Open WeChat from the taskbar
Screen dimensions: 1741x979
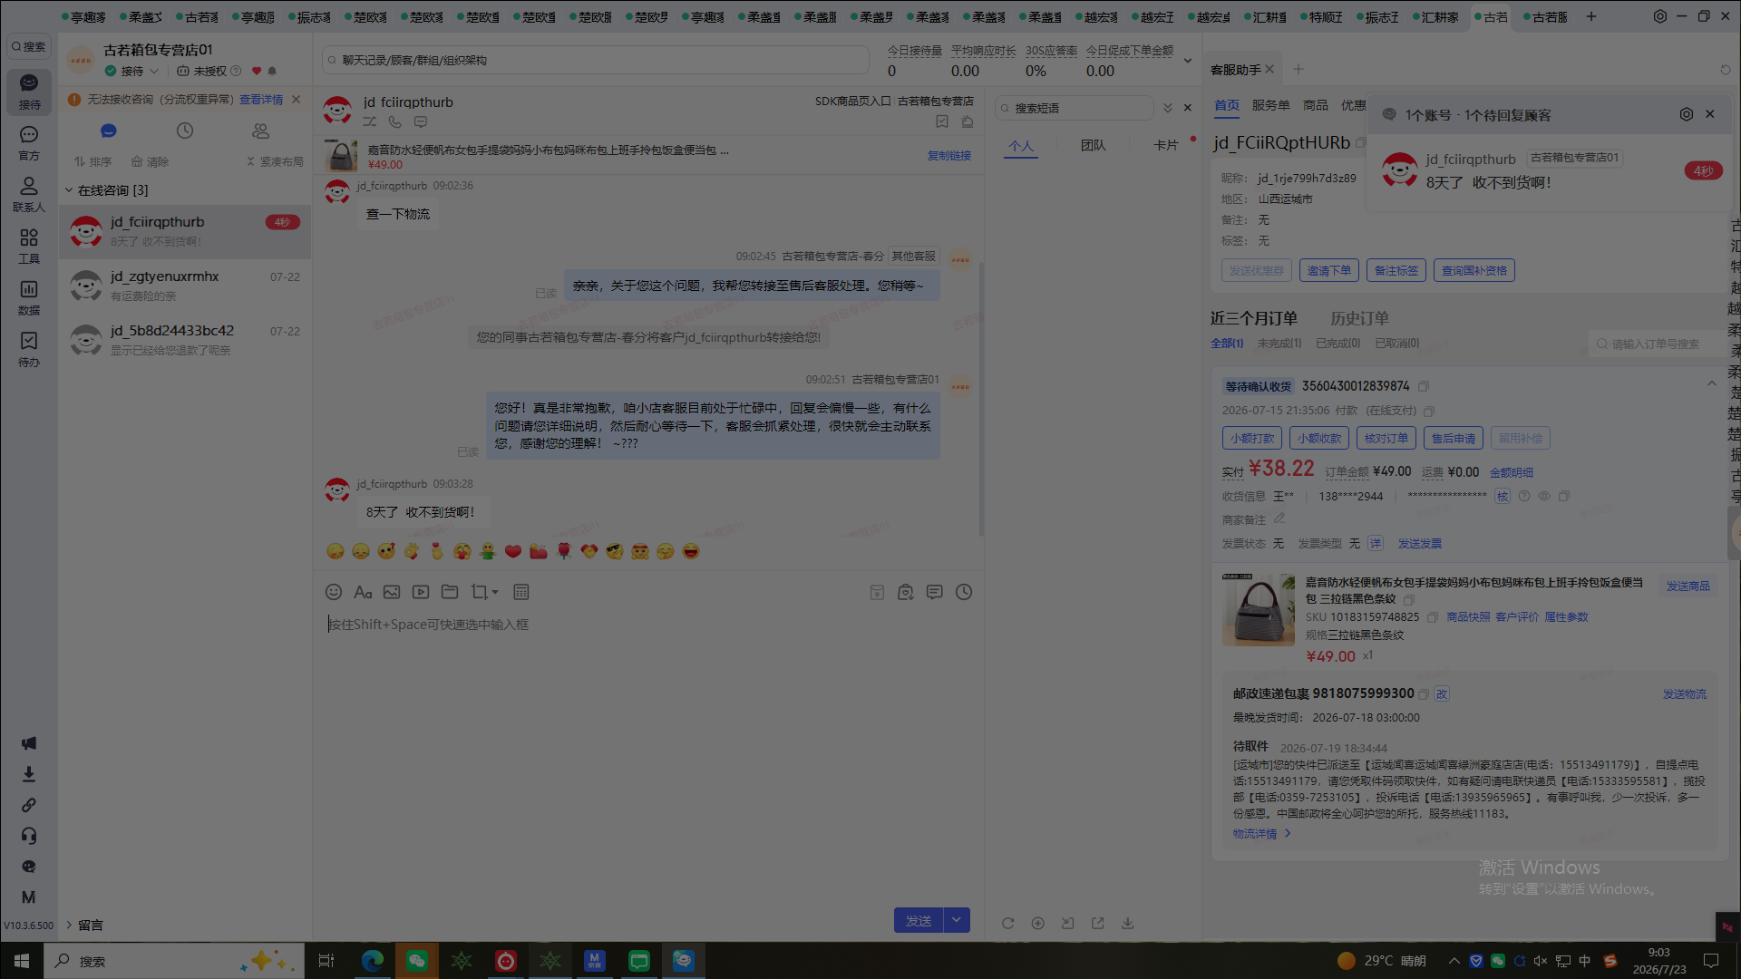point(417,960)
